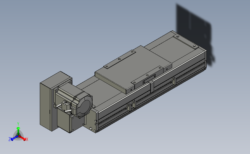Select the slider carriage top plate

pos(133,70)
